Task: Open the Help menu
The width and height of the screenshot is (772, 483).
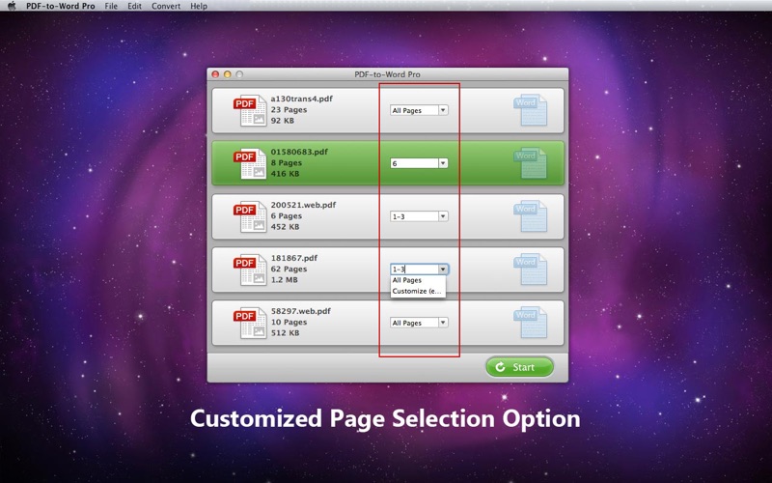Action: coord(199,6)
